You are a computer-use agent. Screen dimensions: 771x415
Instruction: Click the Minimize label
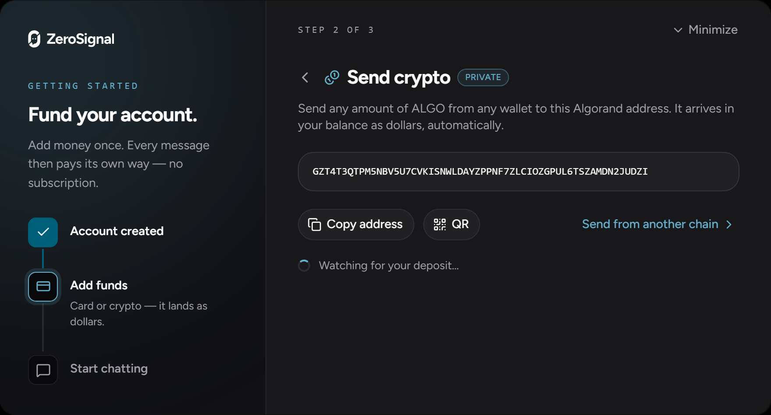[x=713, y=30]
